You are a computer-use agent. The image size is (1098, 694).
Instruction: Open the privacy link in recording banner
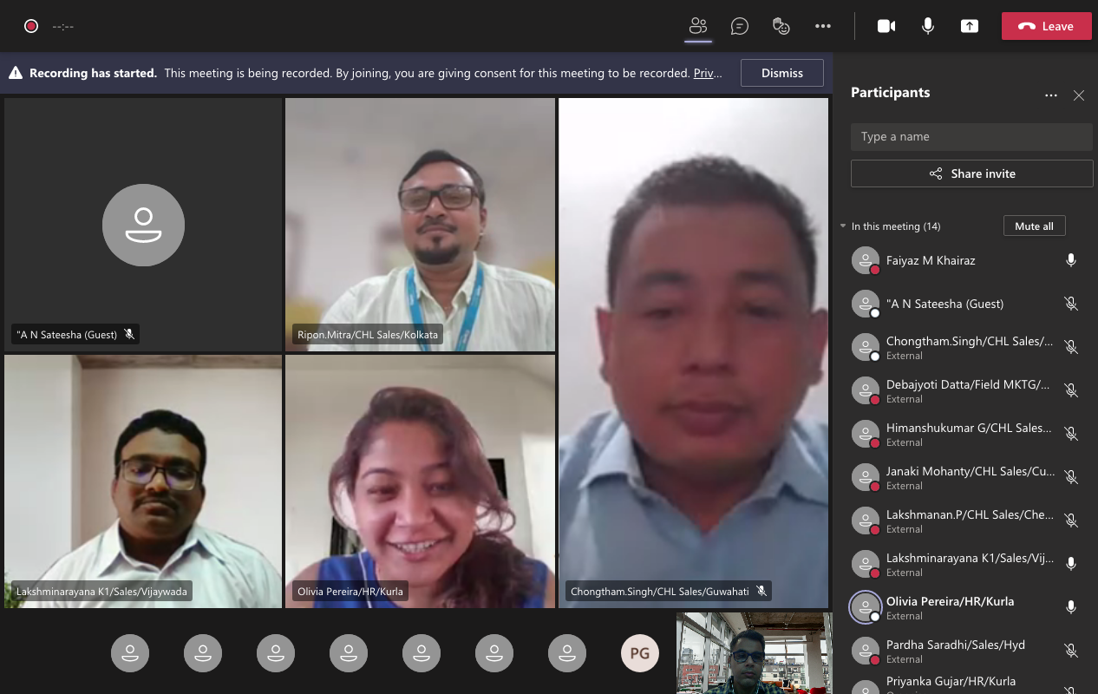tap(708, 74)
